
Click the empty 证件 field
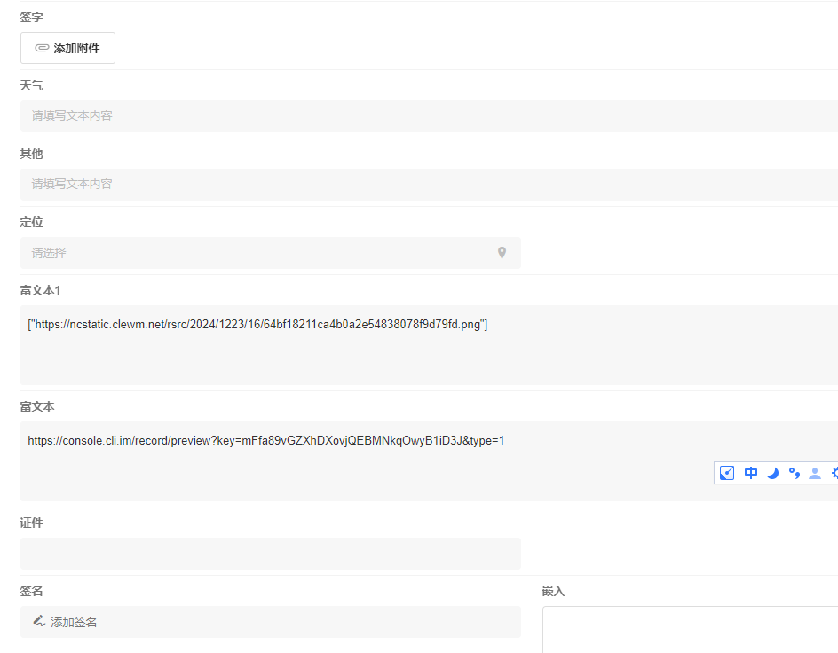coord(270,554)
